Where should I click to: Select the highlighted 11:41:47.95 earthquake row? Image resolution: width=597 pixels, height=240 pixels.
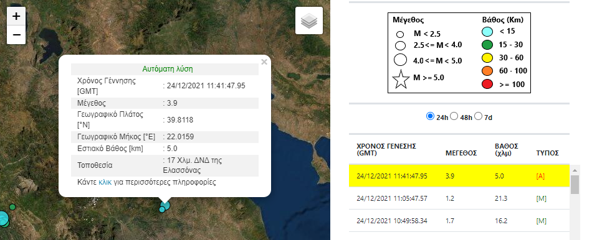click(x=459, y=176)
